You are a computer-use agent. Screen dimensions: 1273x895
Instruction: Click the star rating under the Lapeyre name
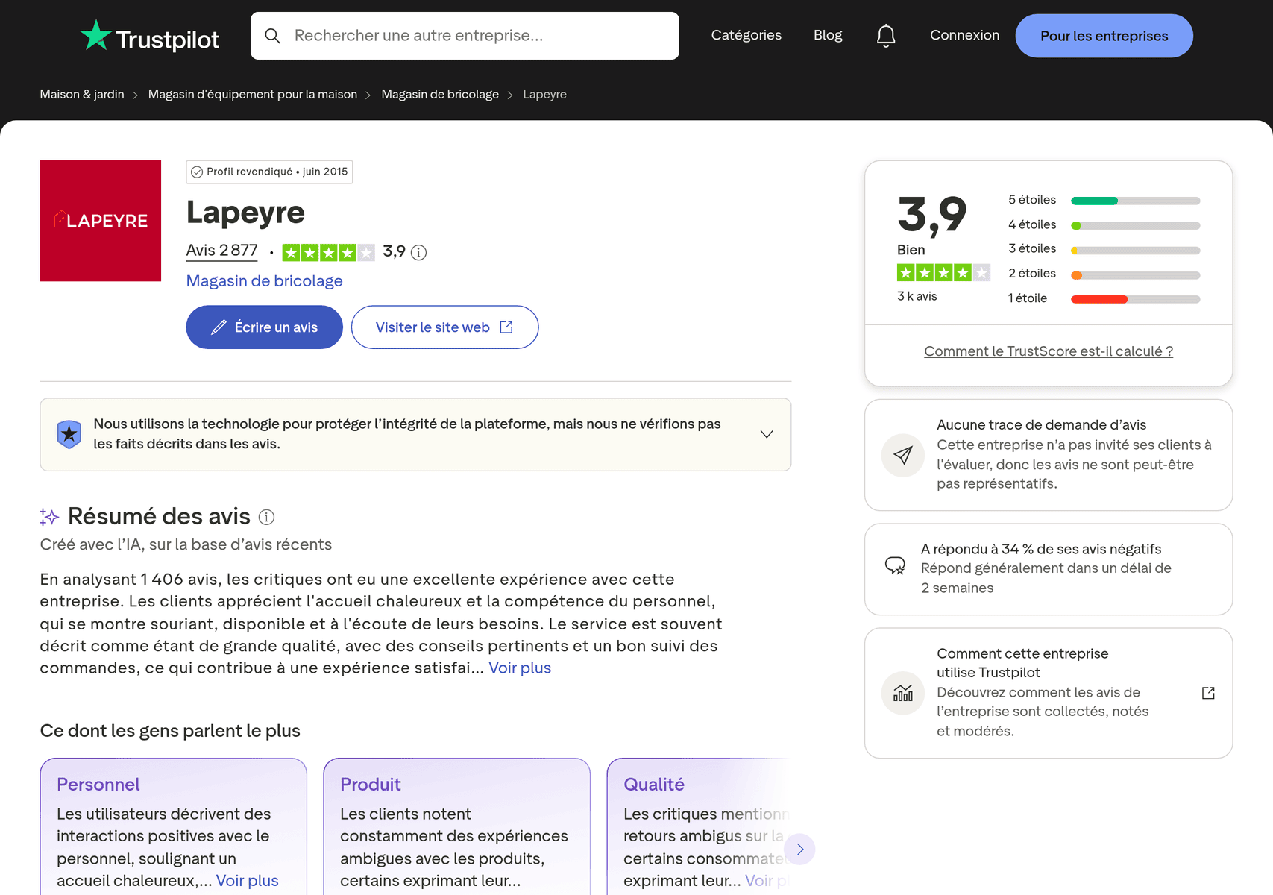tap(328, 253)
